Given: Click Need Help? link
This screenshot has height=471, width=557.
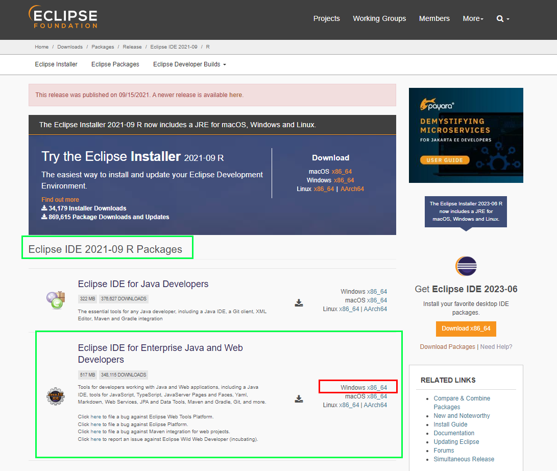Looking at the screenshot, I should click(496, 347).
